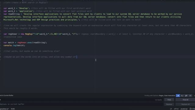Click the 0 files git status icon

point(192,109)
